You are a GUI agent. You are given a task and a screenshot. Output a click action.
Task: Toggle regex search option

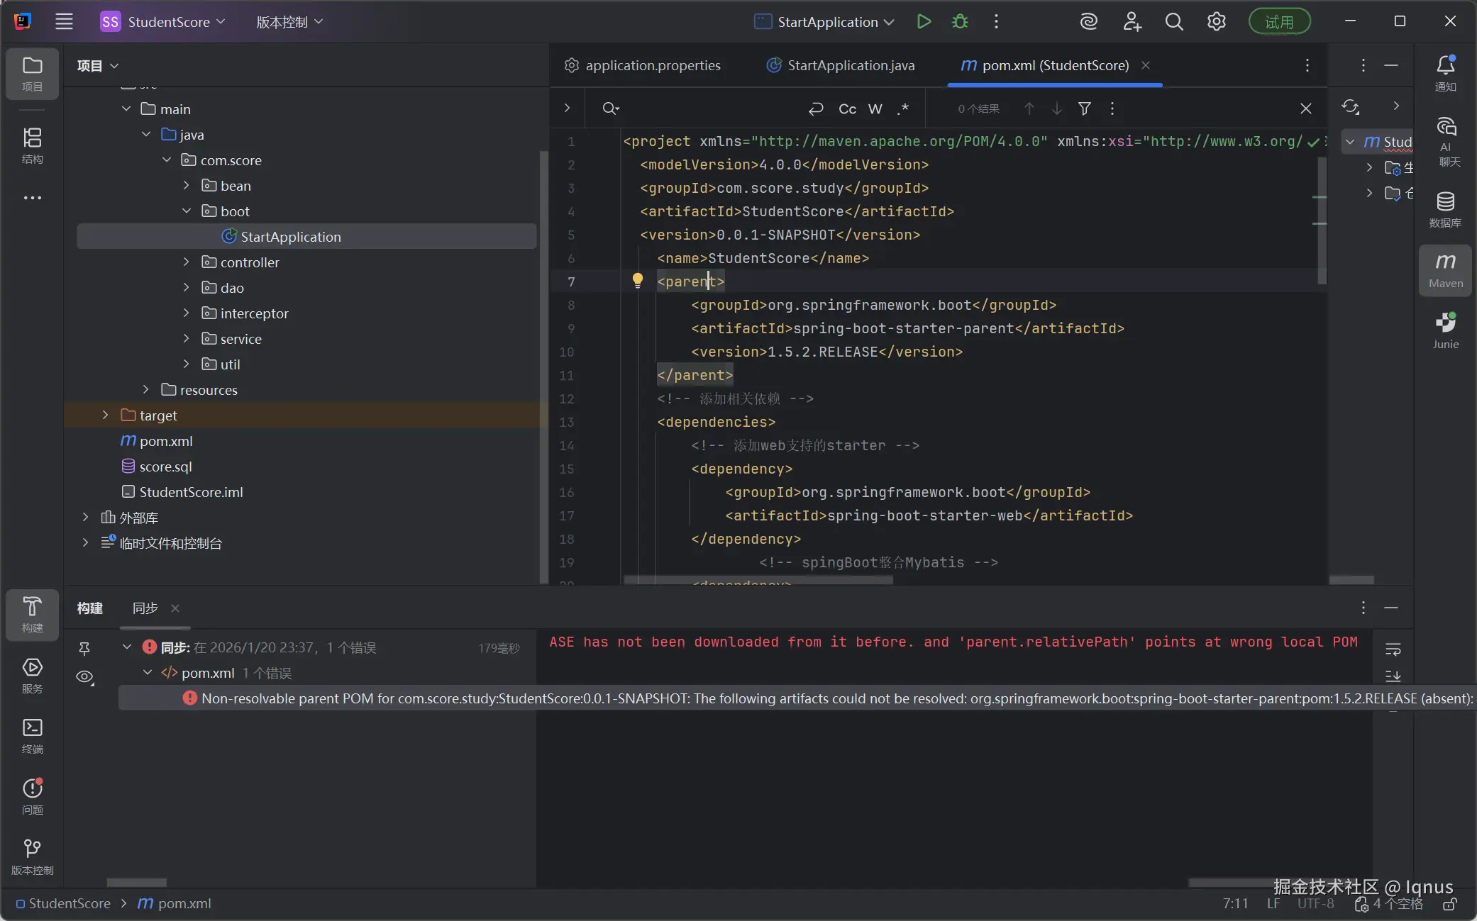902,108
